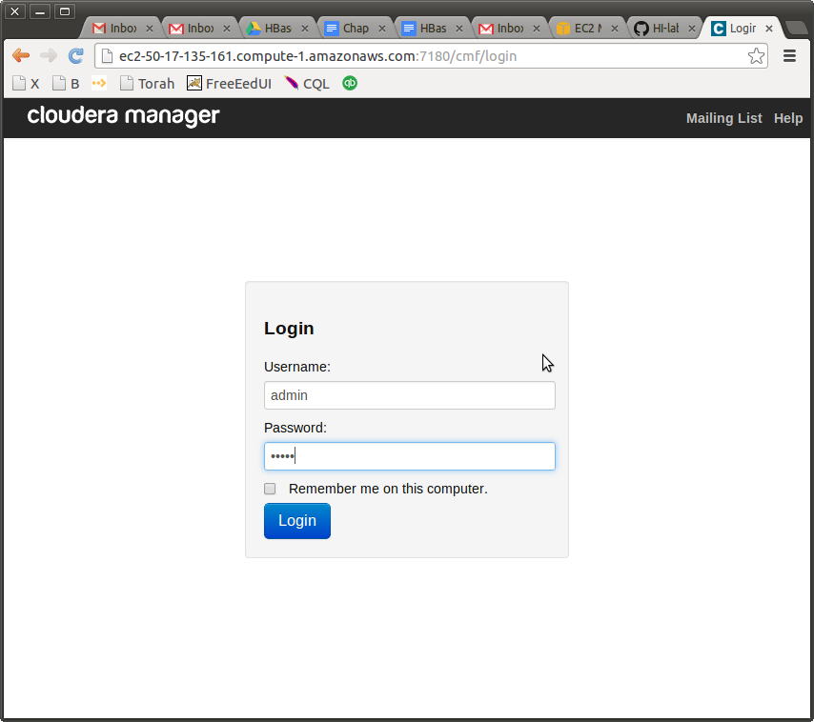Click the blue Login button
Image resolution: width=814 pixels, height=722 pixels.
pyautogui.click(x=297, y=521)
